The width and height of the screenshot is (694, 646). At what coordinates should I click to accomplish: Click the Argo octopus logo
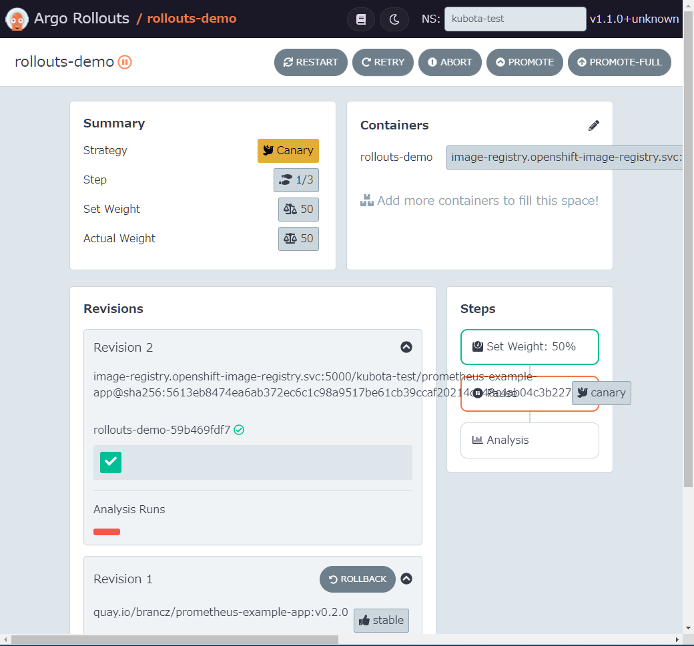(17, 19)
